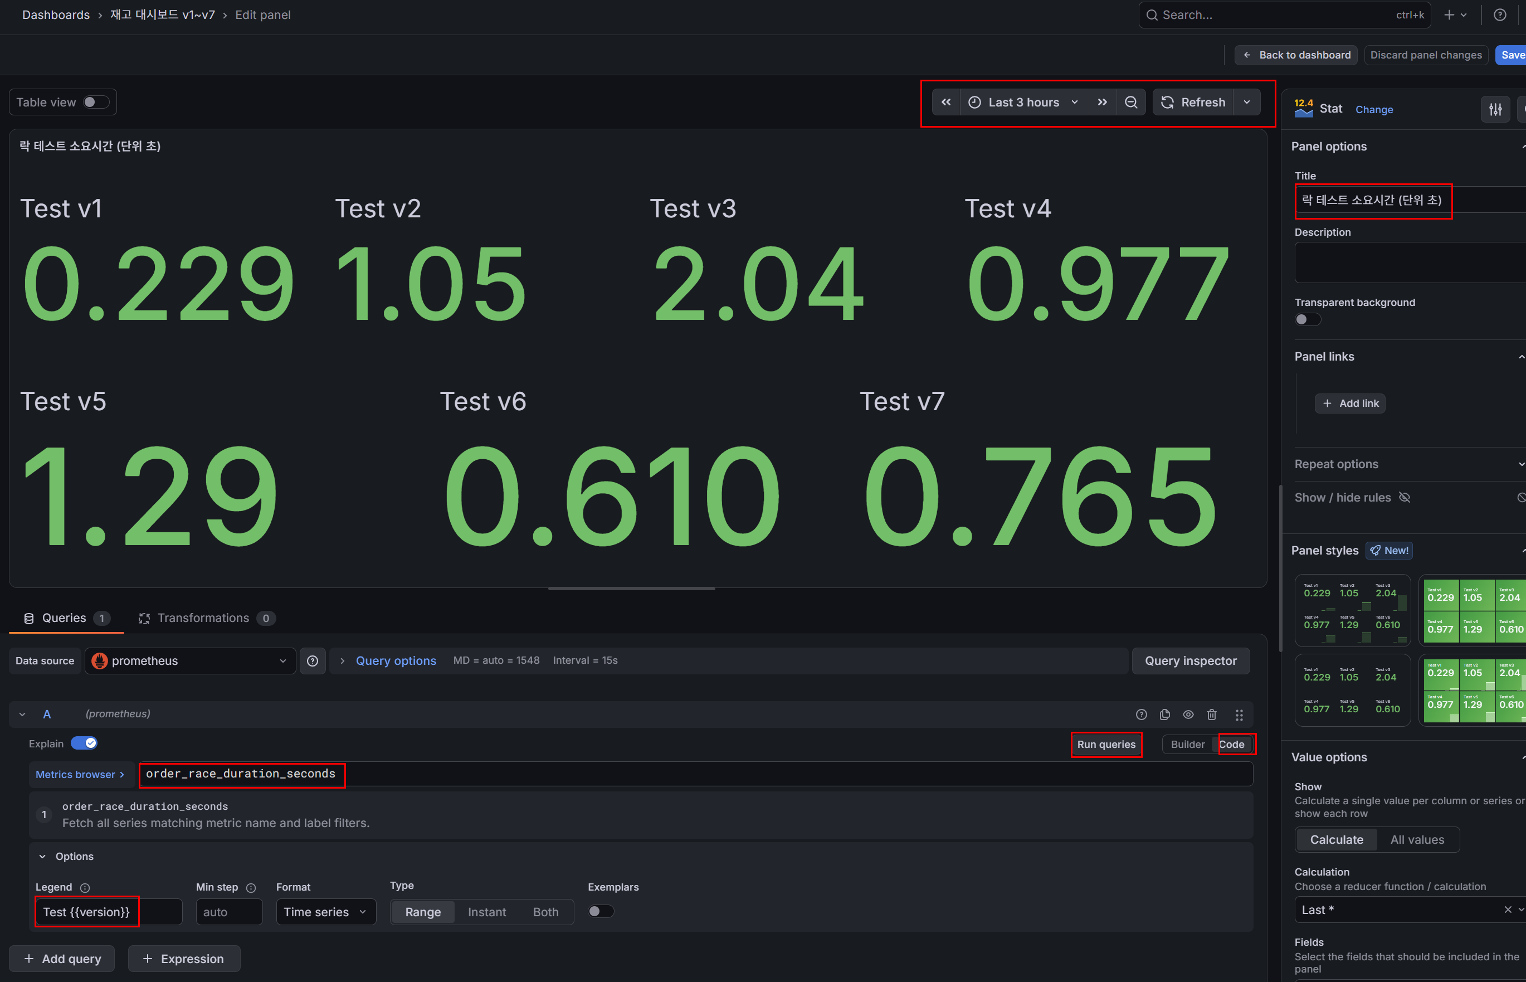Clear the Last * calculation value
Image resolution: width=1526 pixels, height=982 pixels.
point(1508,910)
